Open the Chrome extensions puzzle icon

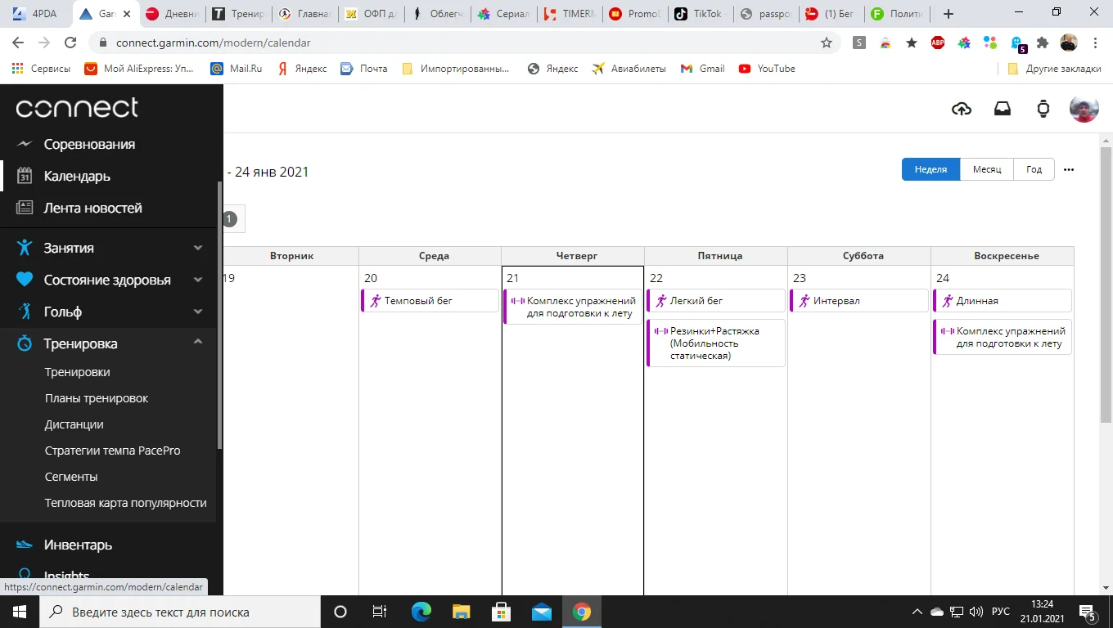pos(1043,43)
